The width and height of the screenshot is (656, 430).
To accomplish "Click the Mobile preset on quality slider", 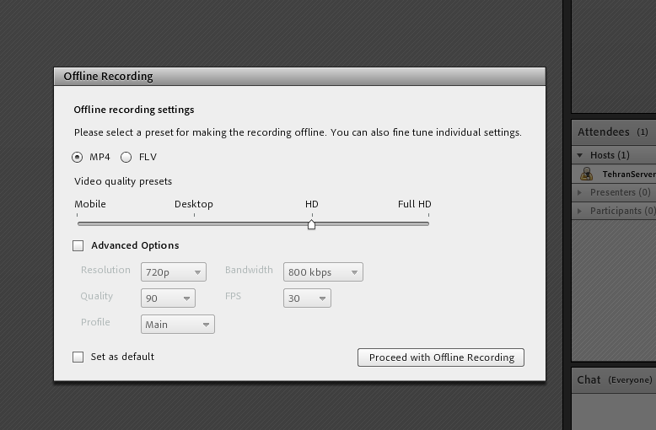I will coord(90,204).
